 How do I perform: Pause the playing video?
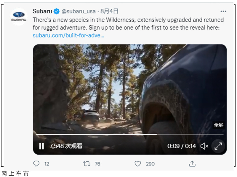(x=41, y=146)
